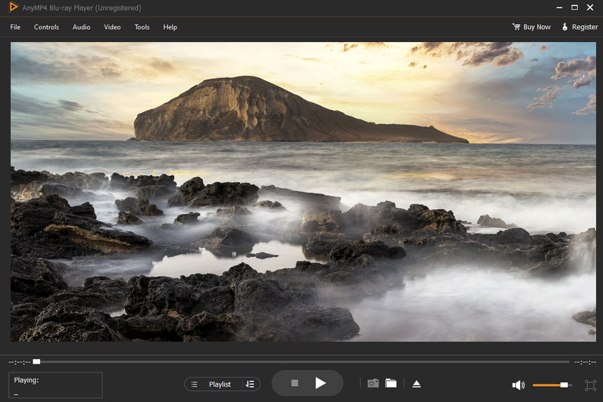This screenshot has width=603, height=402.
Task: Take a snapshot with camera icon
Action: pos(373,383)
